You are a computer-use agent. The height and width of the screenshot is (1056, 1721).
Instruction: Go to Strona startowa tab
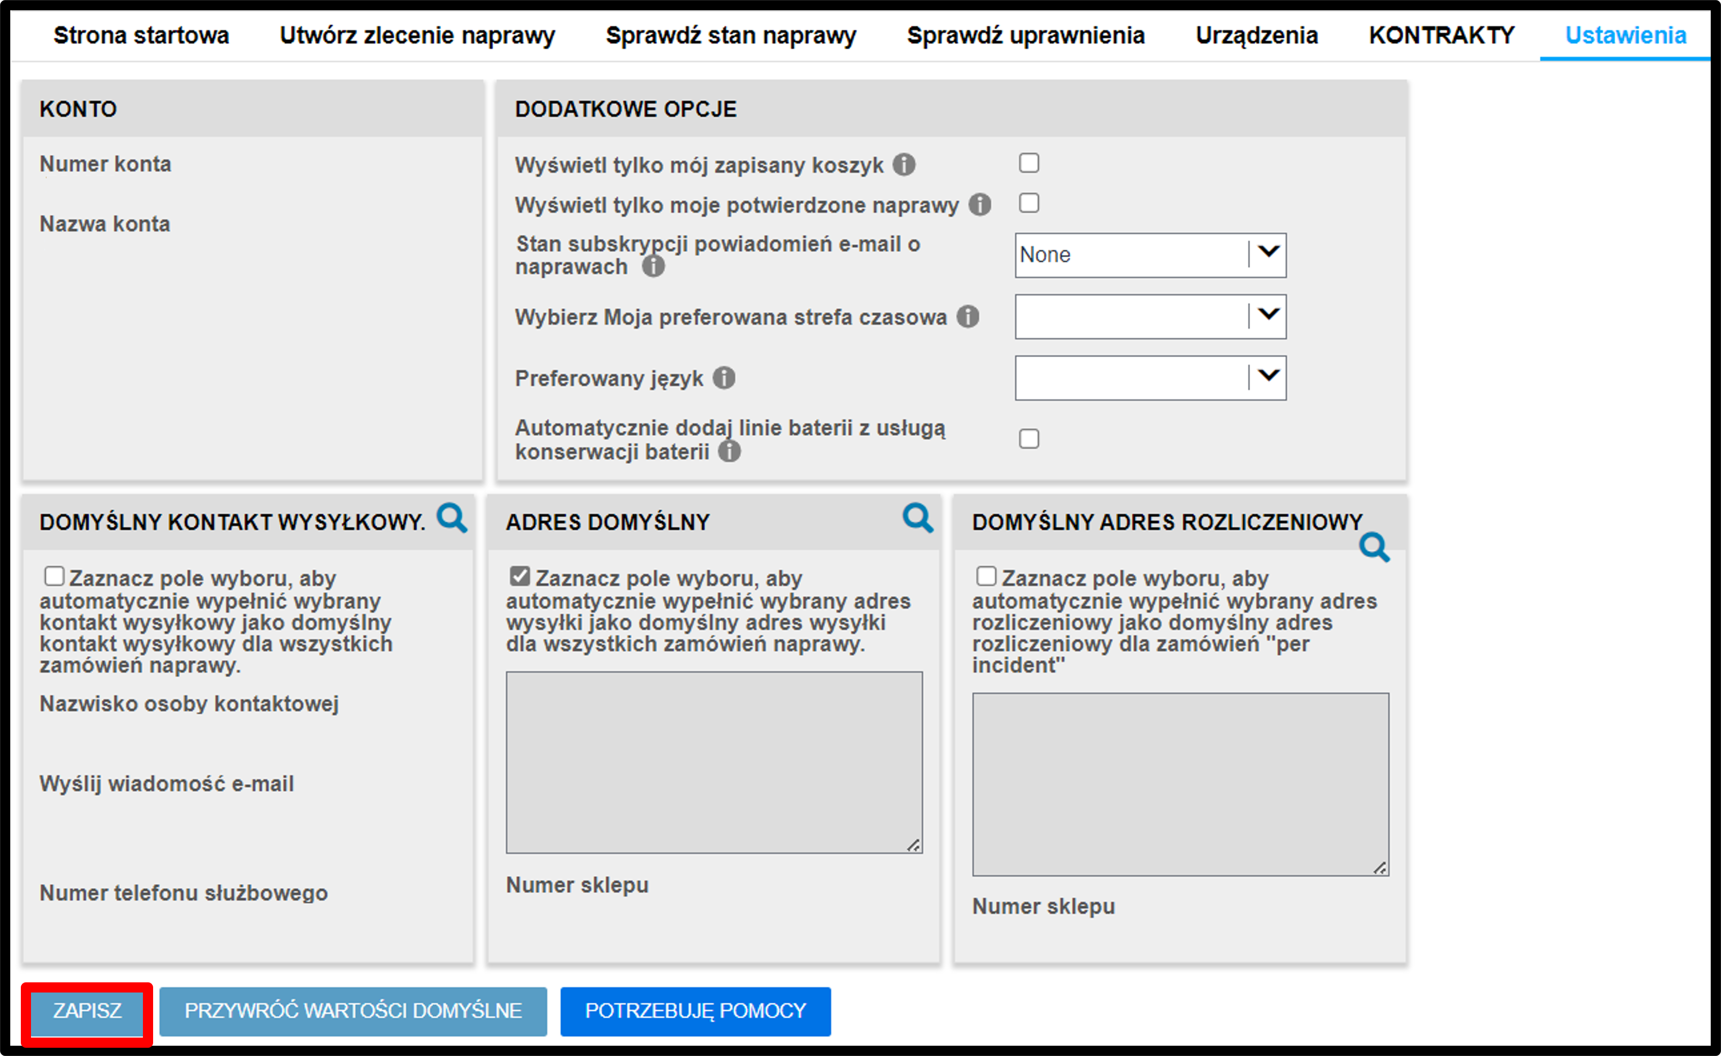141,35
